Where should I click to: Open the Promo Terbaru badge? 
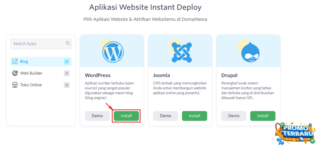pos(295,133)
